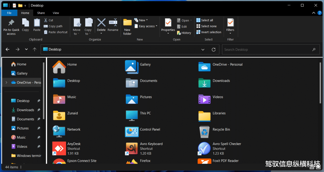This screenshot has height=172, width=324.
Task: Click Copy path in Clipboard group
Action: [x=53, y=26]
